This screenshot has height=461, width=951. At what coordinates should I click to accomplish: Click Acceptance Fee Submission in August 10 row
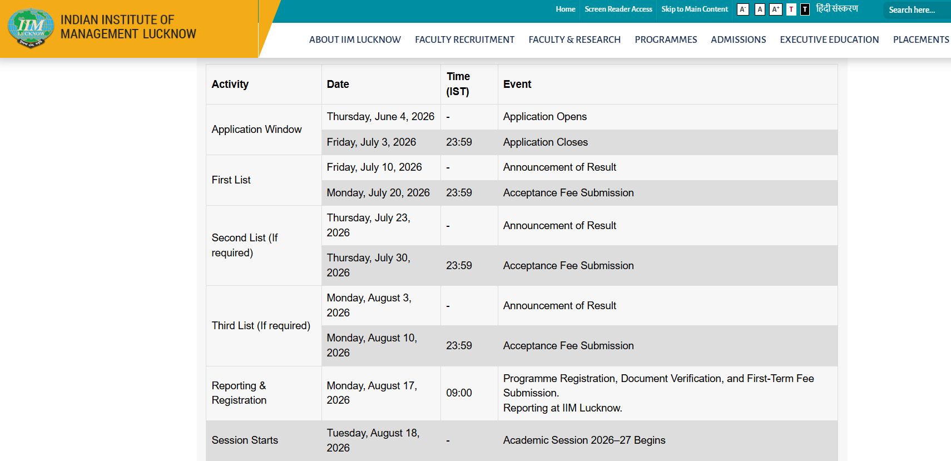click(568, 346)
